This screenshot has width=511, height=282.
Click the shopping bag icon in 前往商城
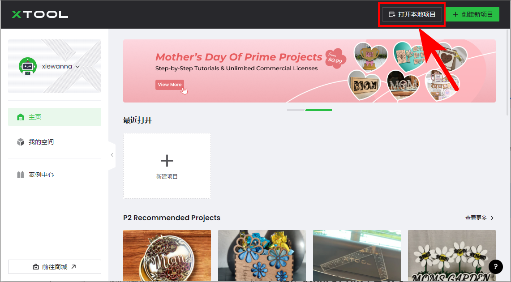[36, 267]
